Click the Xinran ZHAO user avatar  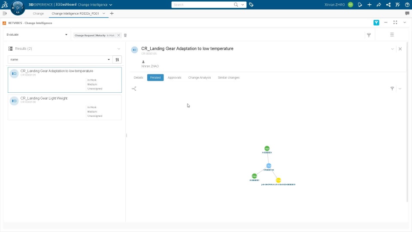pos(351,4)
